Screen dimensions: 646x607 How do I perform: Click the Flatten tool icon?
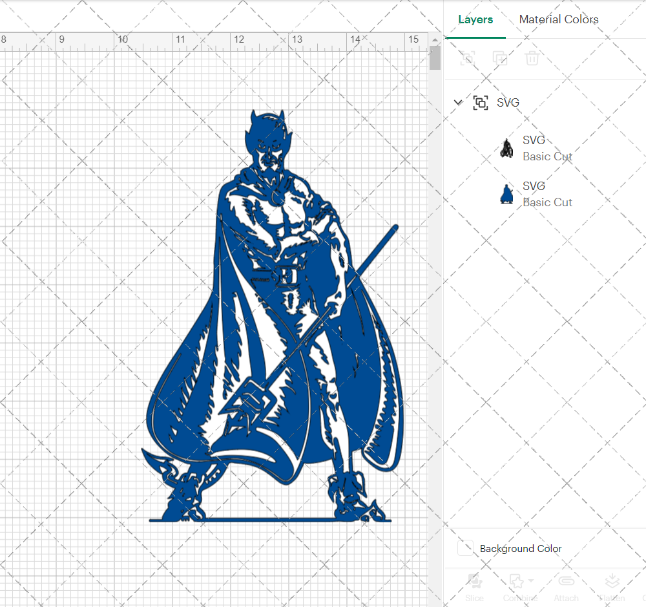pyautogui.click(x=612, y=581)
